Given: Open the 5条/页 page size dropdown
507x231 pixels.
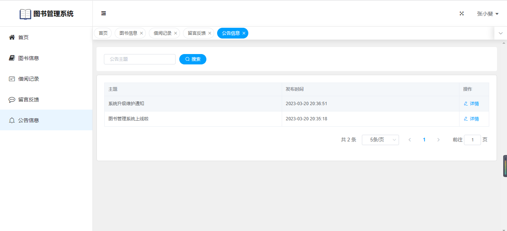Looking at the screenshot, I should (380, 140).
